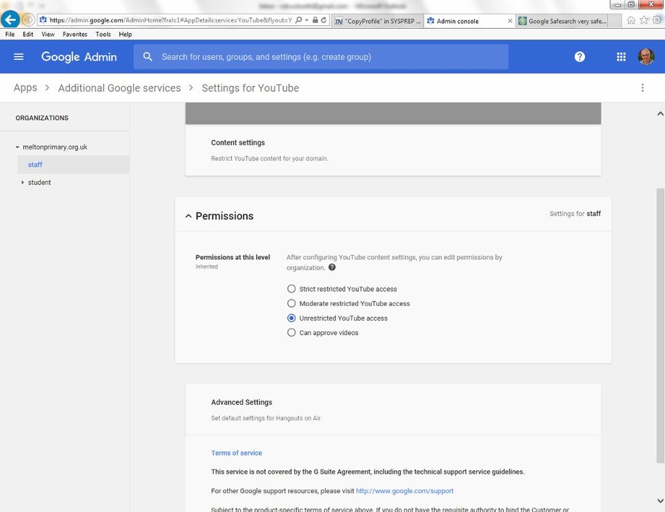Select the Can approve videos option
The width and height of the screenshot is (665, 512).
pyautogui.click(x=291, y=332)
